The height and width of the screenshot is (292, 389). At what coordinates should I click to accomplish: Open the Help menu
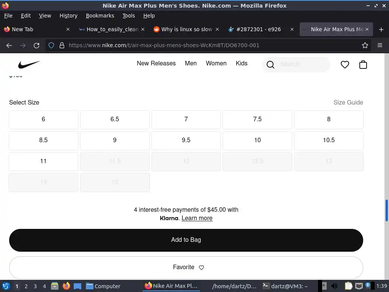(x=149, y=16)
